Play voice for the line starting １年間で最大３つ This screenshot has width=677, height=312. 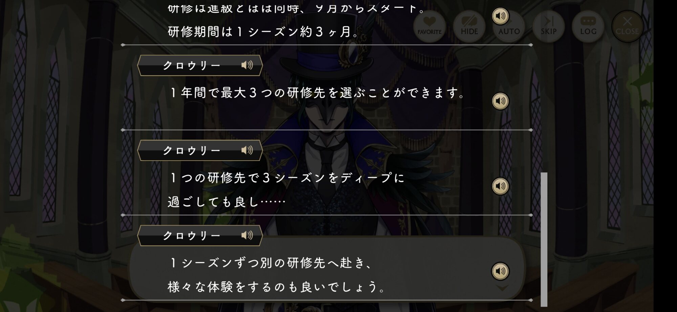pyautogui.click(x=500, y=101)
